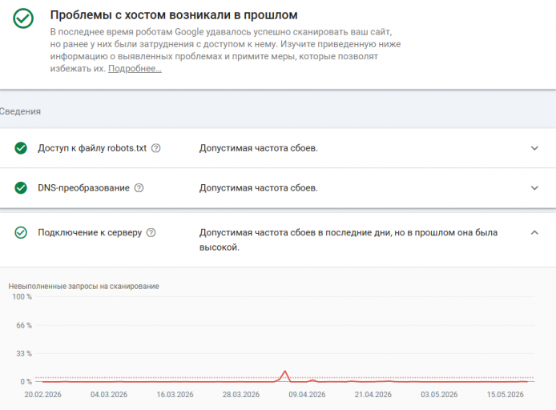Viewport: 556px width, 410px height.
Task: Click date label 09.04.2026 on chart
Action: click(307, 395)
